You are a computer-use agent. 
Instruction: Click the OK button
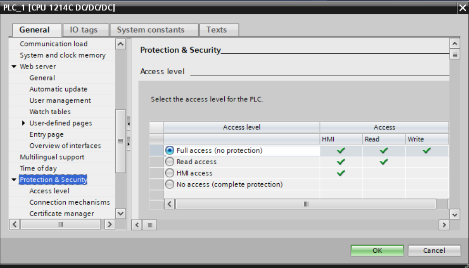tap(377, 250)
